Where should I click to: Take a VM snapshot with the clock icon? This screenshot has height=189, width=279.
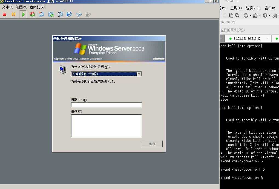[41, 14]
